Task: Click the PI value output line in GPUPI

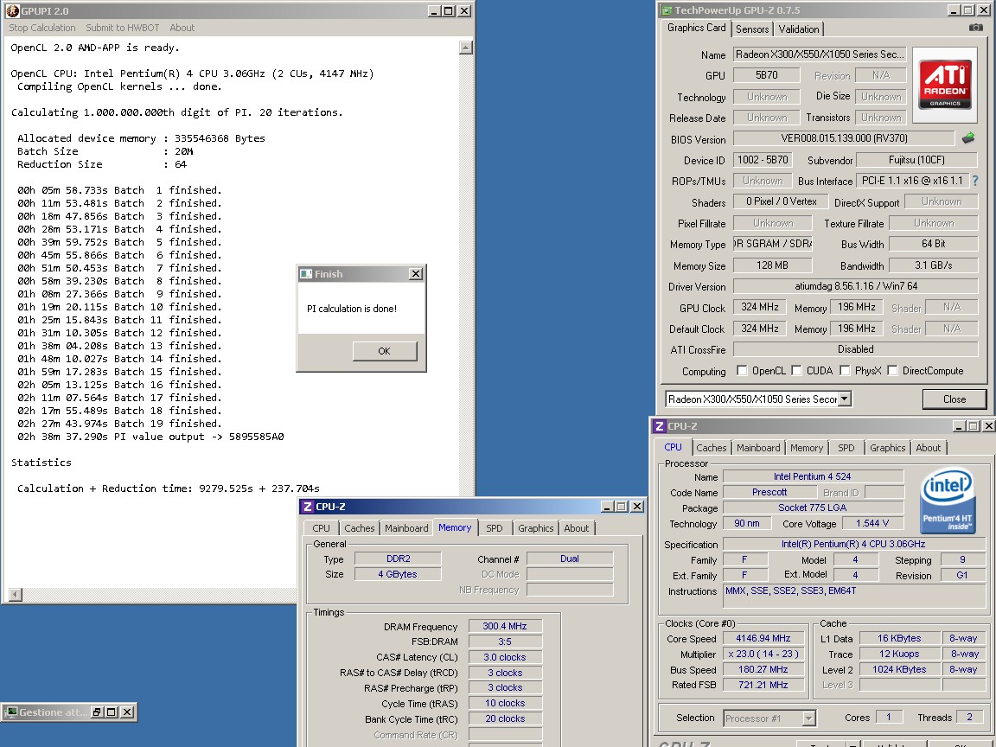Action: (150, 437)
